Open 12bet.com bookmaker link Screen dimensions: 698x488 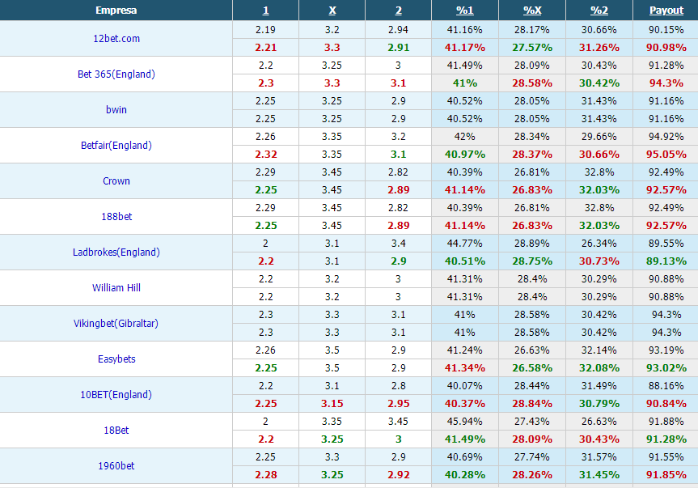116,39
